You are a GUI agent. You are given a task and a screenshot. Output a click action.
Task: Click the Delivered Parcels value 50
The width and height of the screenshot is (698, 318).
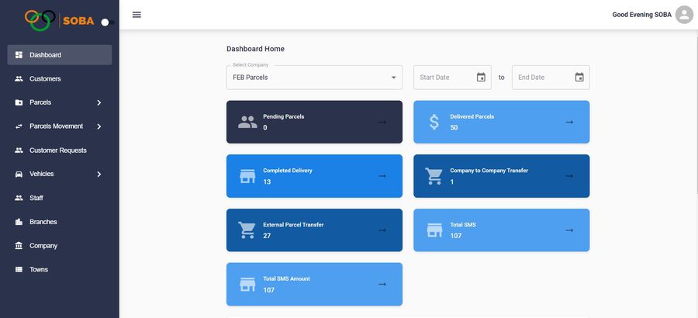(x=454, y=127)
